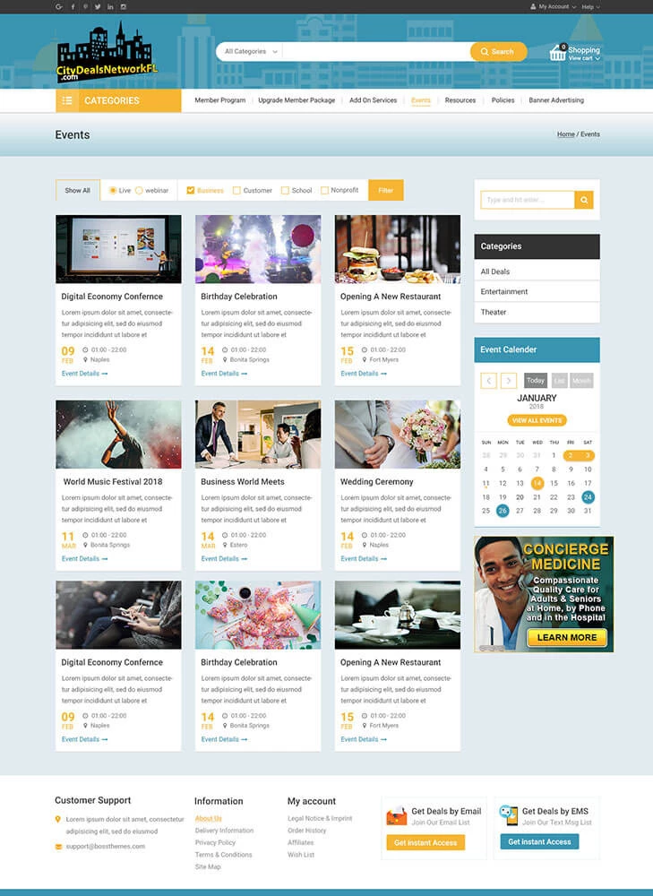
Task: Go to next month in event calendar
Action: (509, 381)
